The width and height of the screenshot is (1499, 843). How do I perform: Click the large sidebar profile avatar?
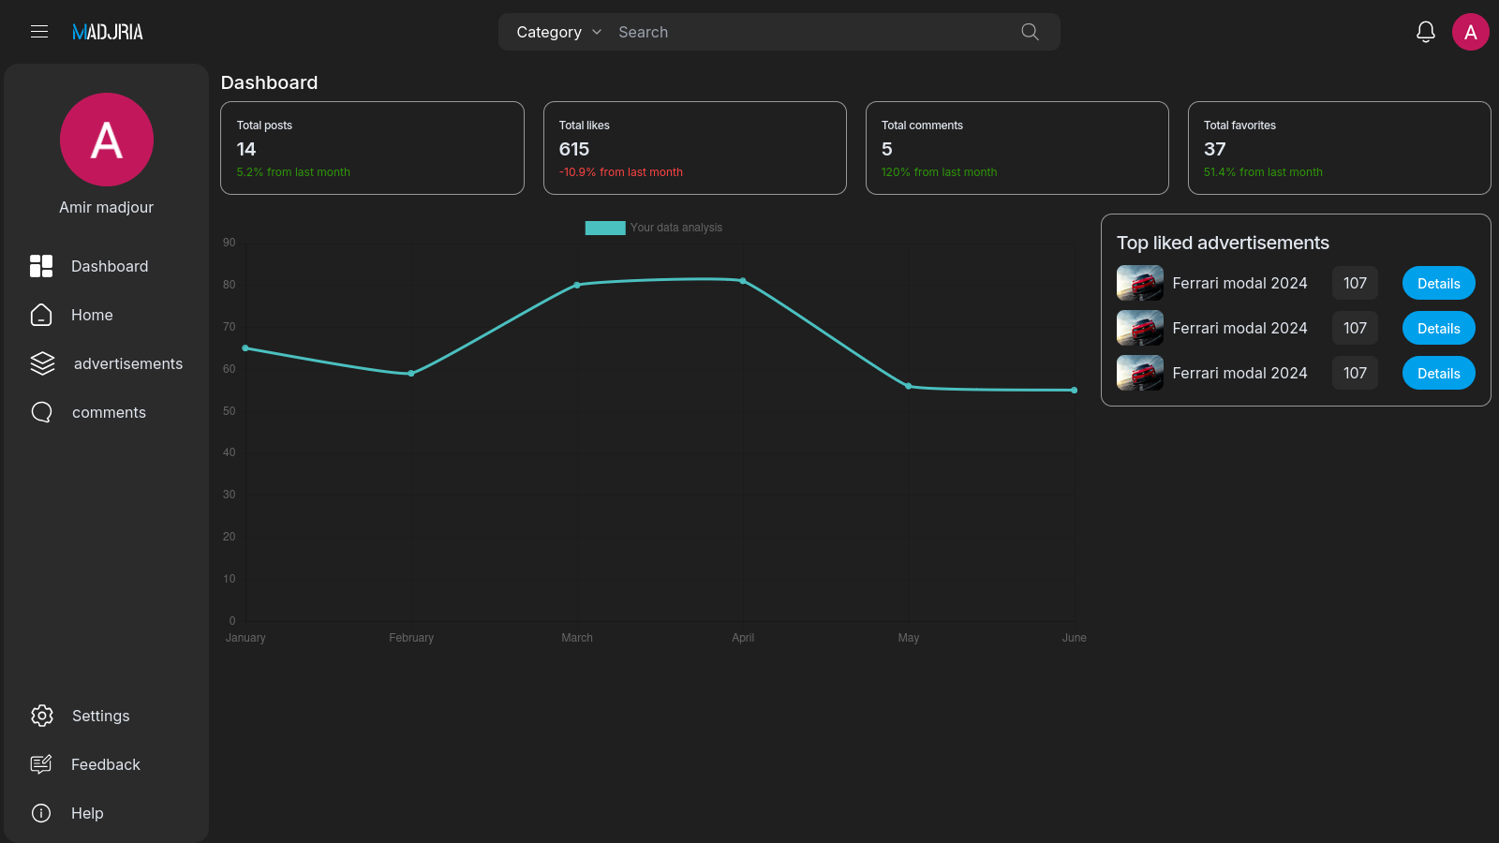pyautogui.click(x=107, y=140)
